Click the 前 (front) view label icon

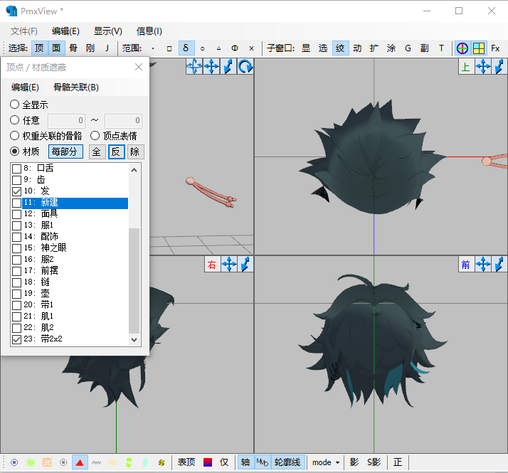[466, 265]
